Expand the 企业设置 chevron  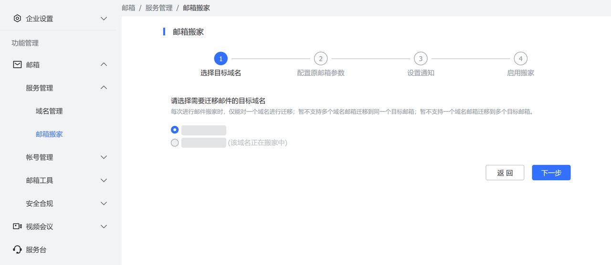[x=104, y=19]
